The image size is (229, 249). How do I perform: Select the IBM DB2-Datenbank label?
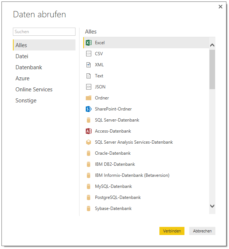[x=115, y=164]
